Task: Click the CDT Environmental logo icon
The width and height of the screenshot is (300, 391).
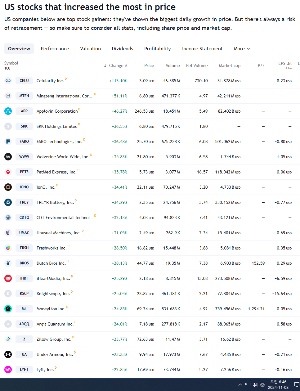Action: tap(8, 218)
